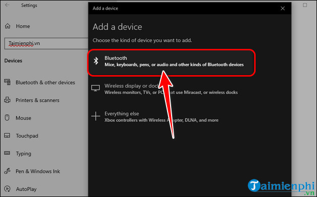Click 'Xbox controllers with Wireless Adapter' description
The height and width of the screenshot is (197, 317).
click(162, 120)
